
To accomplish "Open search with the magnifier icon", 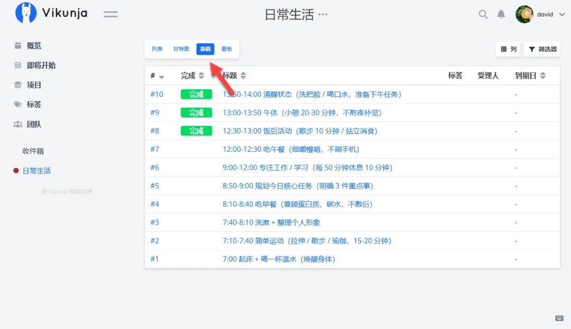I will pos(483,14).
